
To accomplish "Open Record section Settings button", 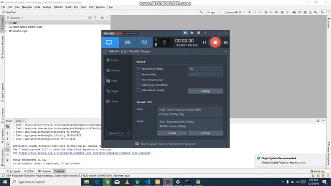I will 205,91.
